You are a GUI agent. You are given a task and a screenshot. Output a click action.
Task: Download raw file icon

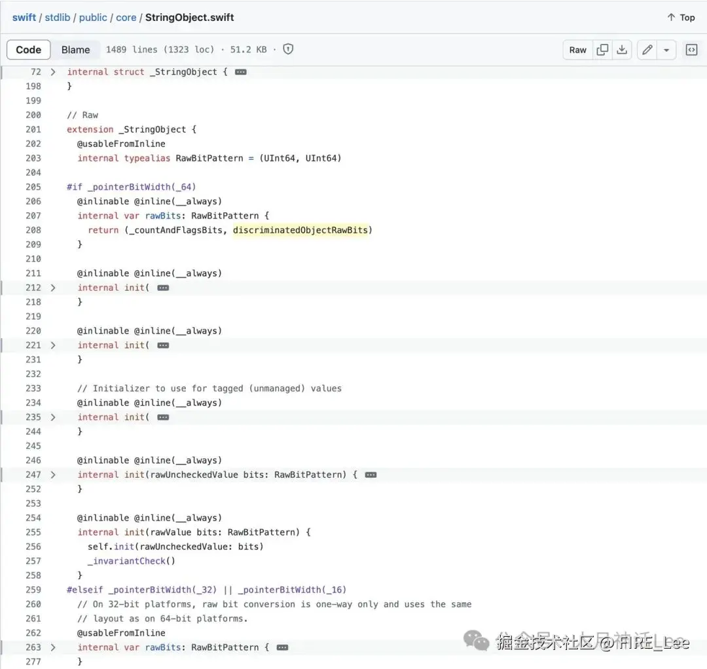coord(622,50)
